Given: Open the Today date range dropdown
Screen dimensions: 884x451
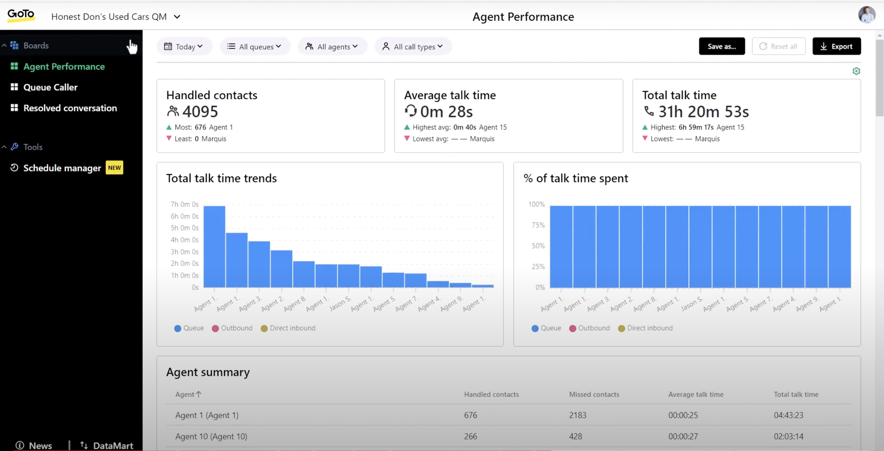Looking at the screenshot, I should click(x=184, y=46).
